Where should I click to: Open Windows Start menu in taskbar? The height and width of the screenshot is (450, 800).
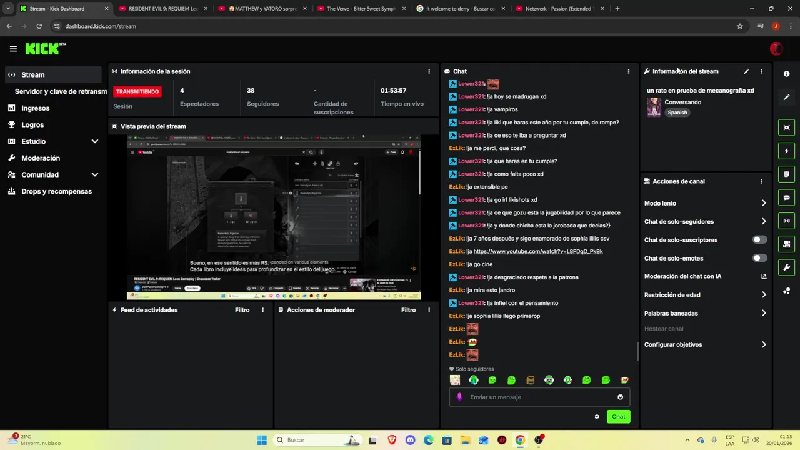(262, 440)
